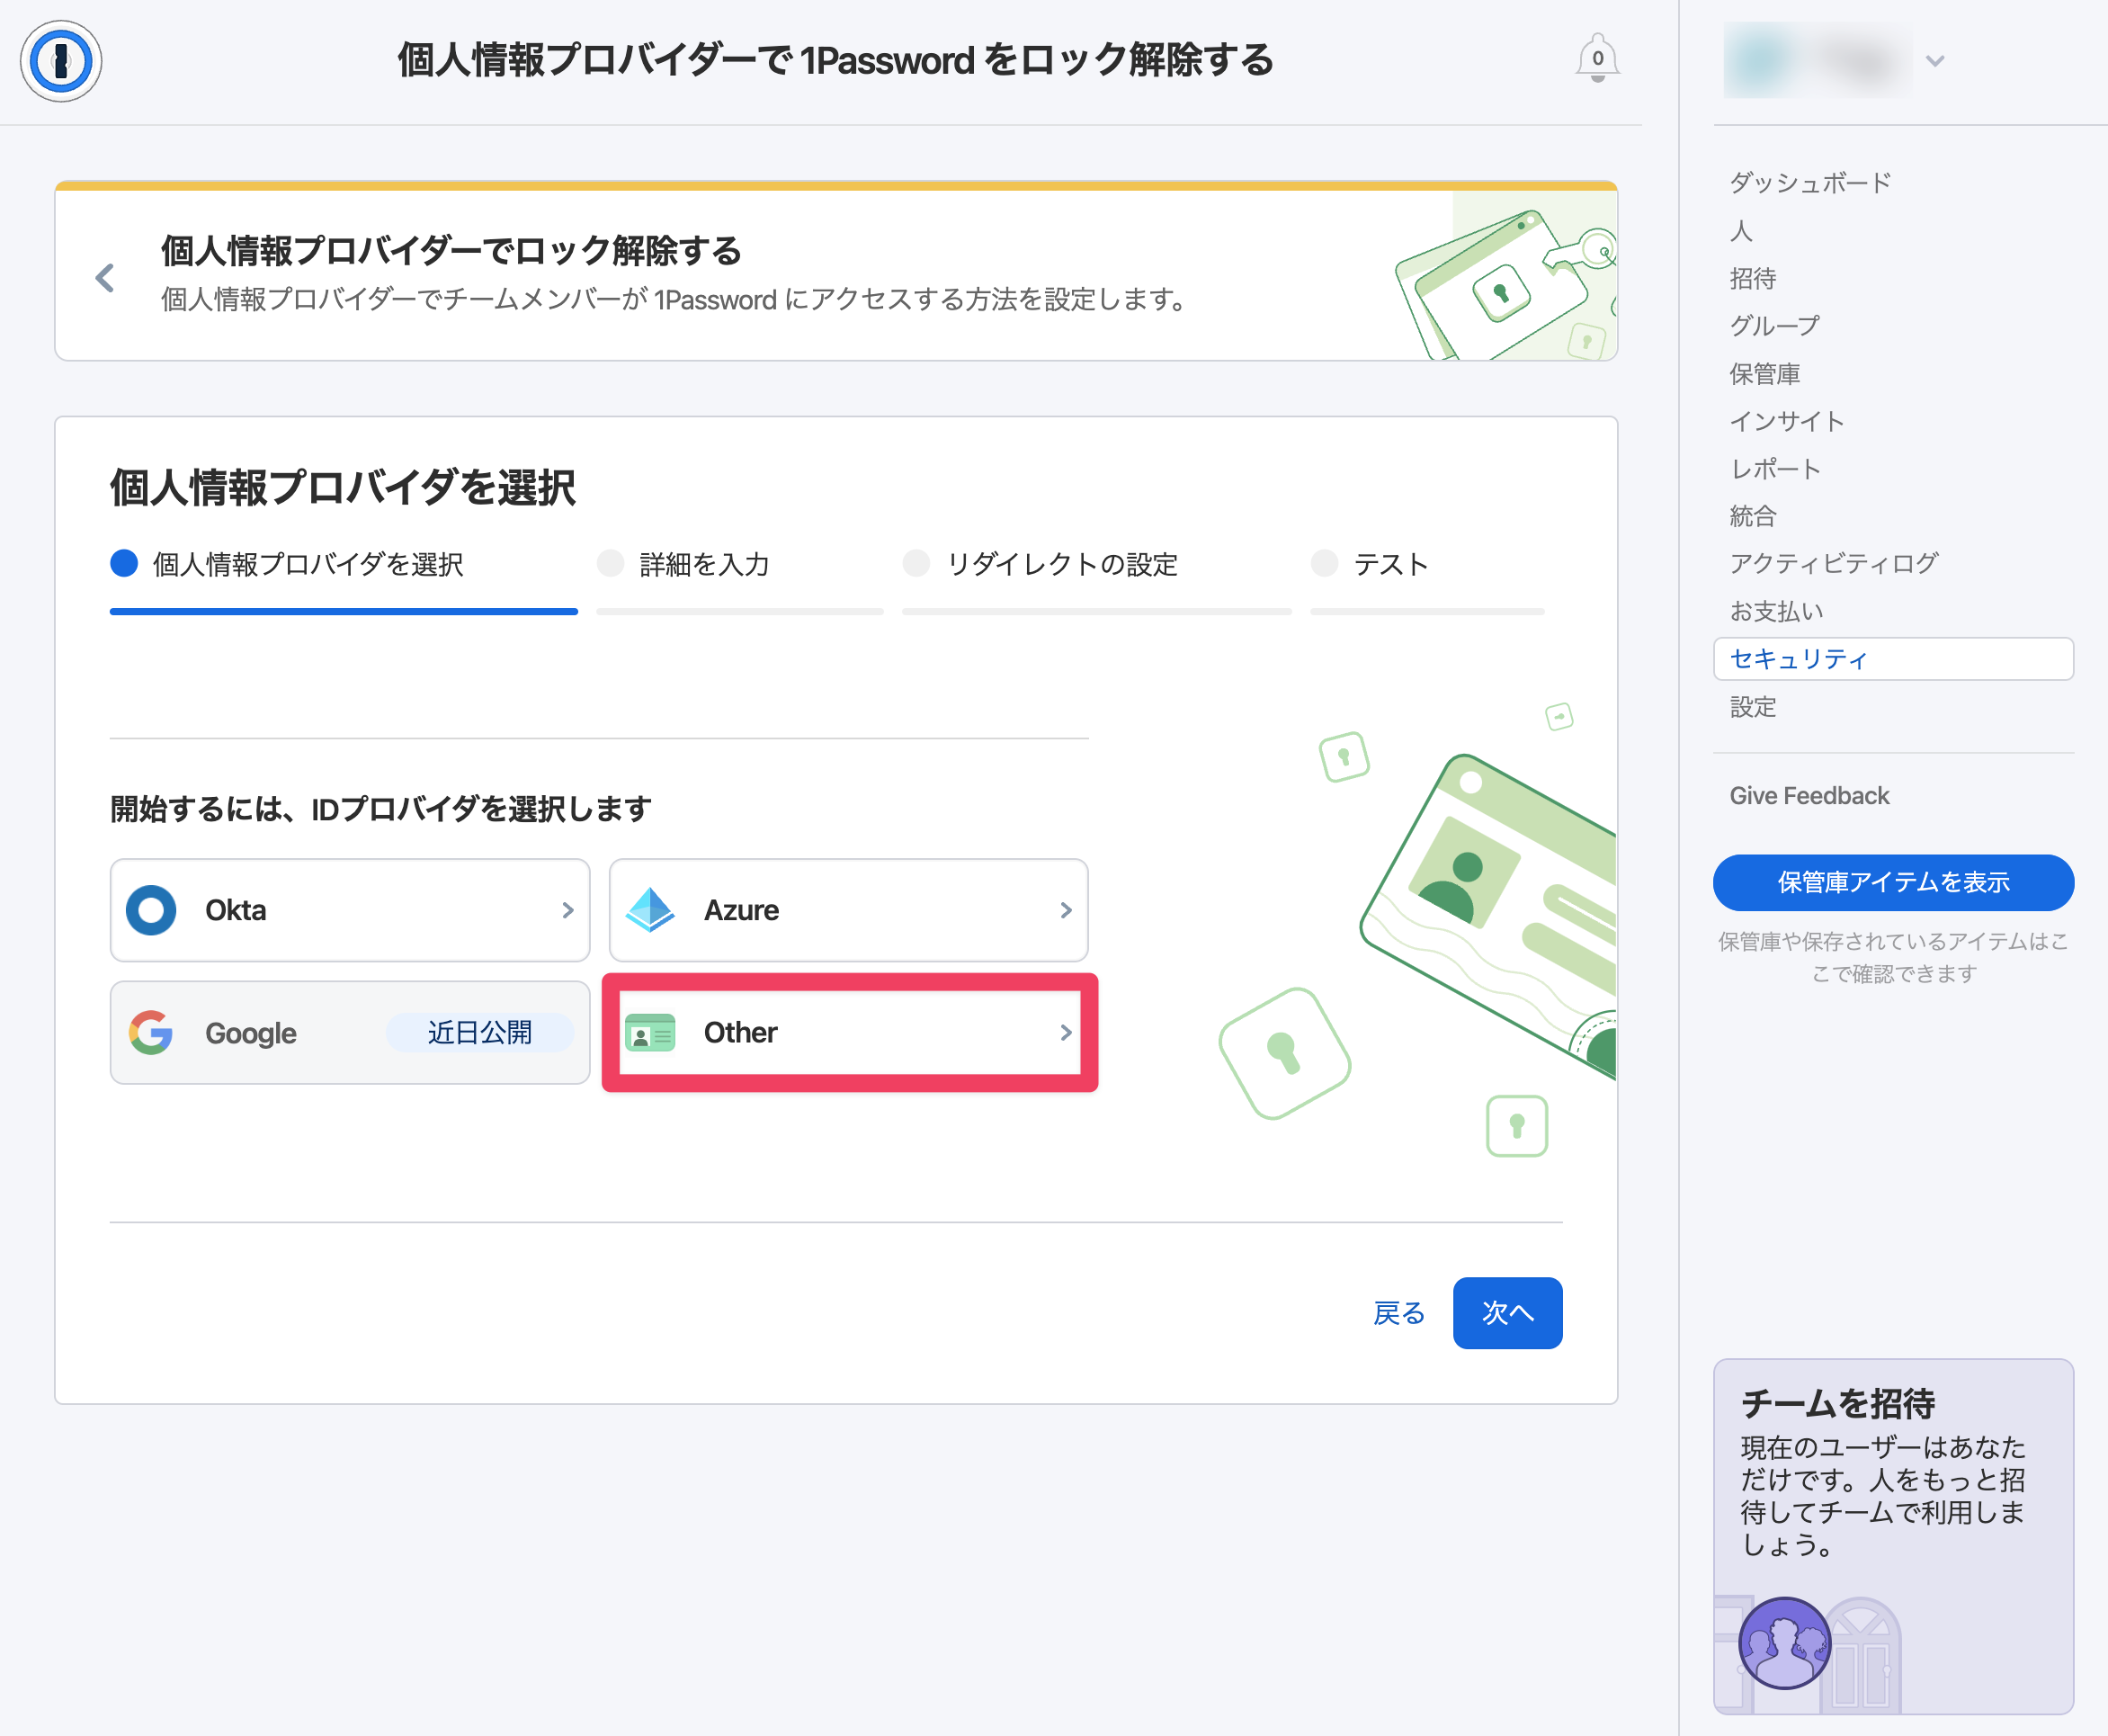The height and width of the screenshot is (1736, 2108).
Task: Open アクティビティログ in sidebar
Action: (1833, 564)
